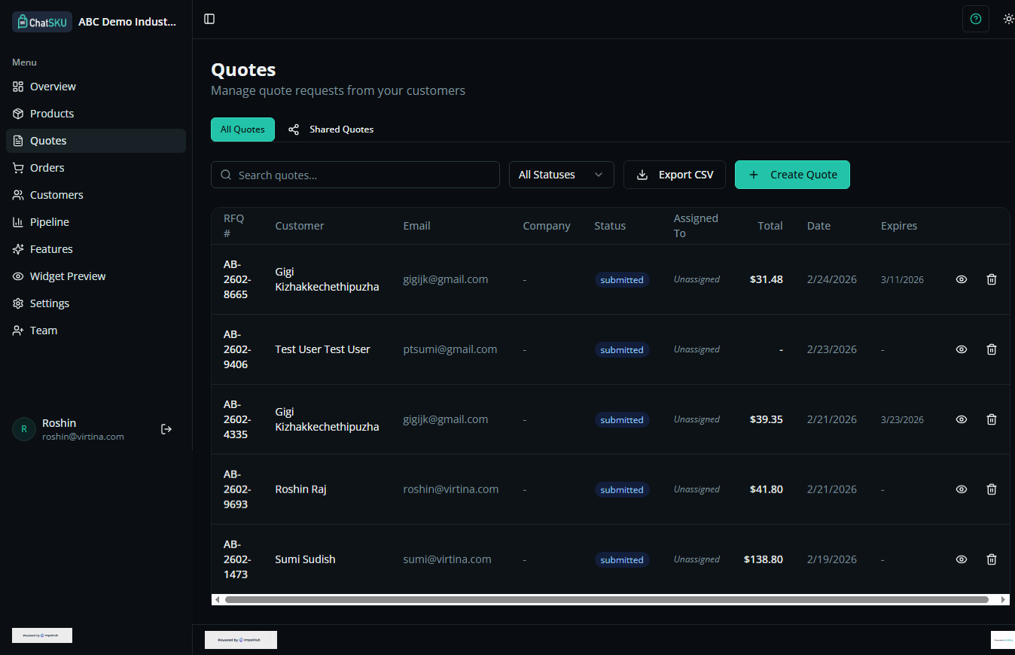This screenshot has height=655, width=1015.
Task: Open the Widget Preview panel
Action: (67, 276)
